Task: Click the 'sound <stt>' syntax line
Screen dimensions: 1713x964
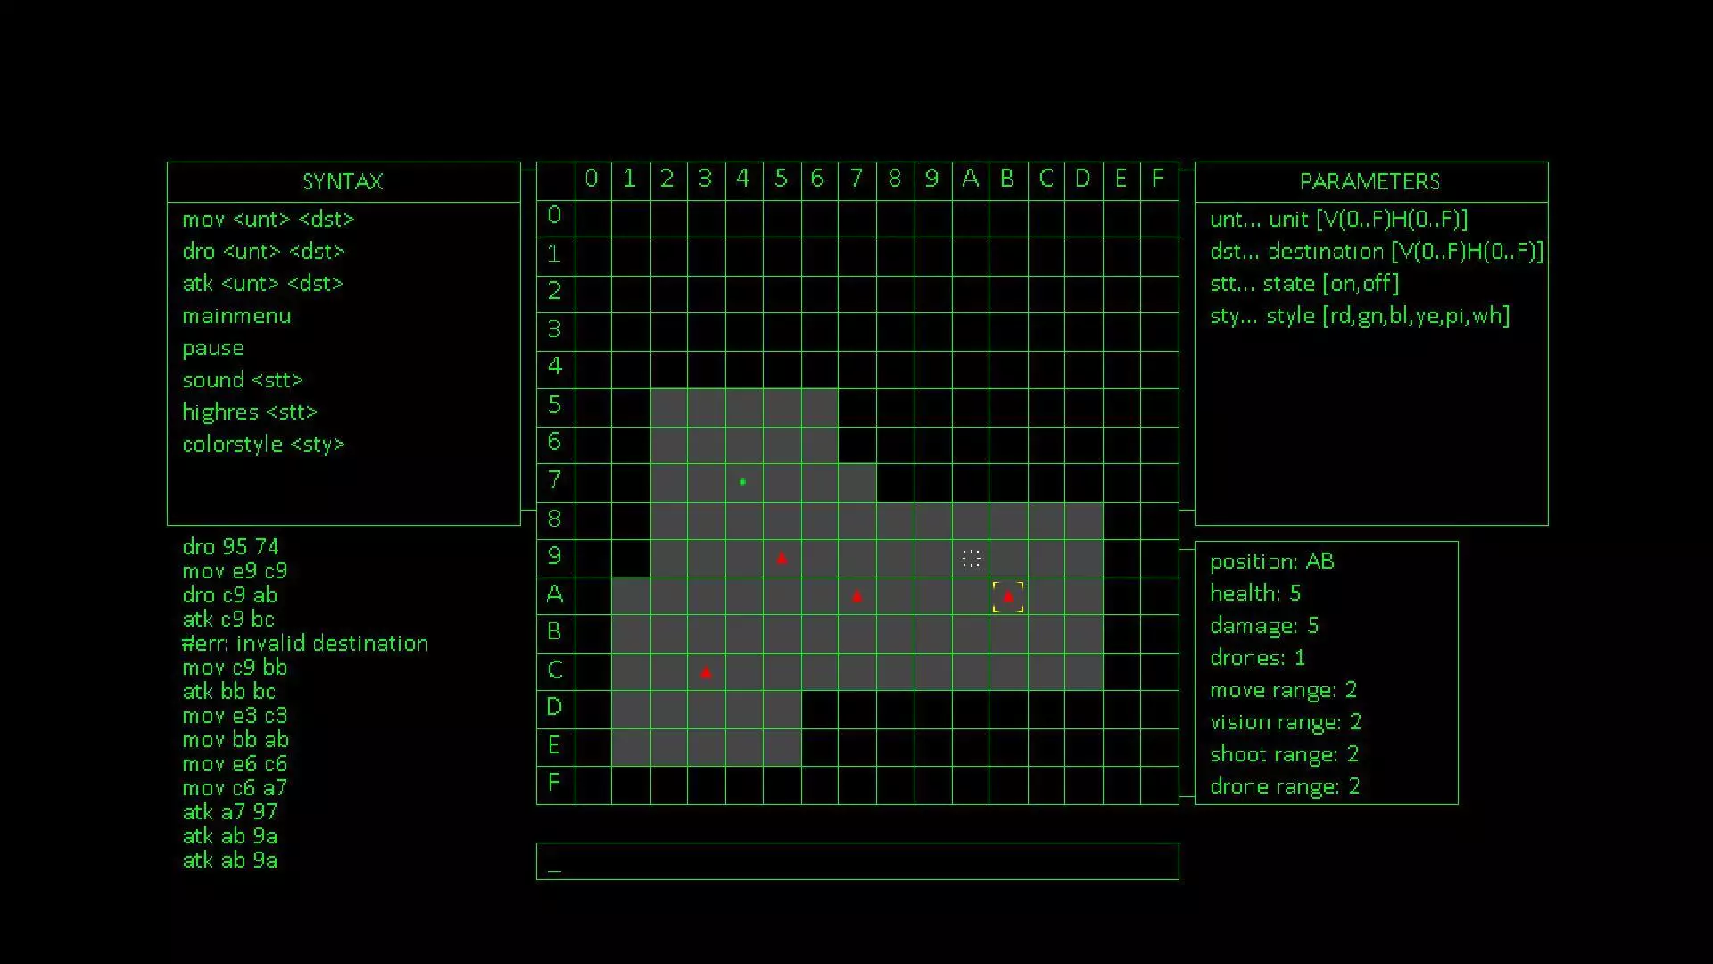Action: pos(243,380)
